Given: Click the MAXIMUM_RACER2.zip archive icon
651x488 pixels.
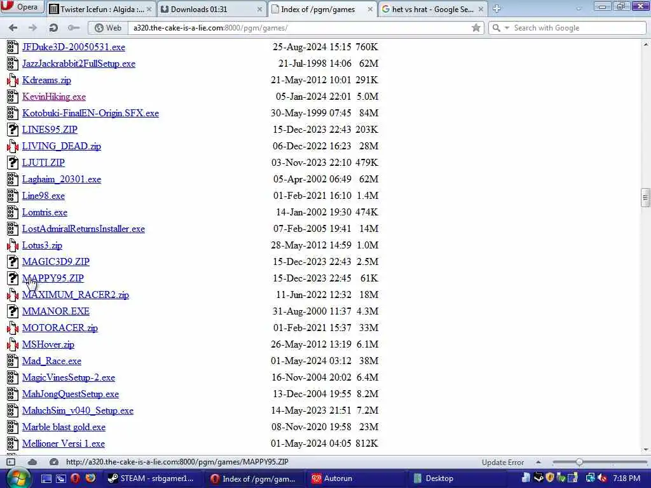Looking at the screenshot, I should coord(13,295).
